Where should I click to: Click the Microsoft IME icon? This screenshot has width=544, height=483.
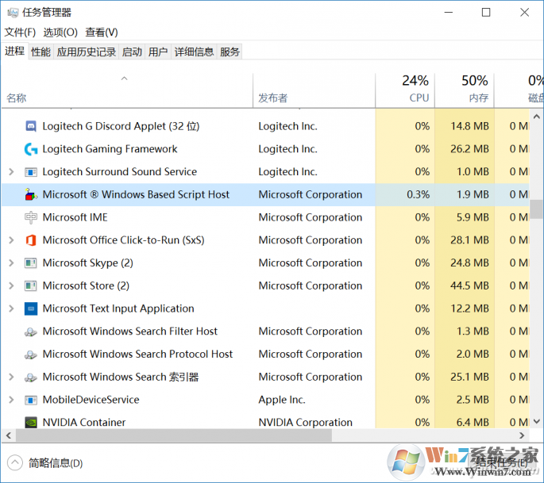coord(31,217)
